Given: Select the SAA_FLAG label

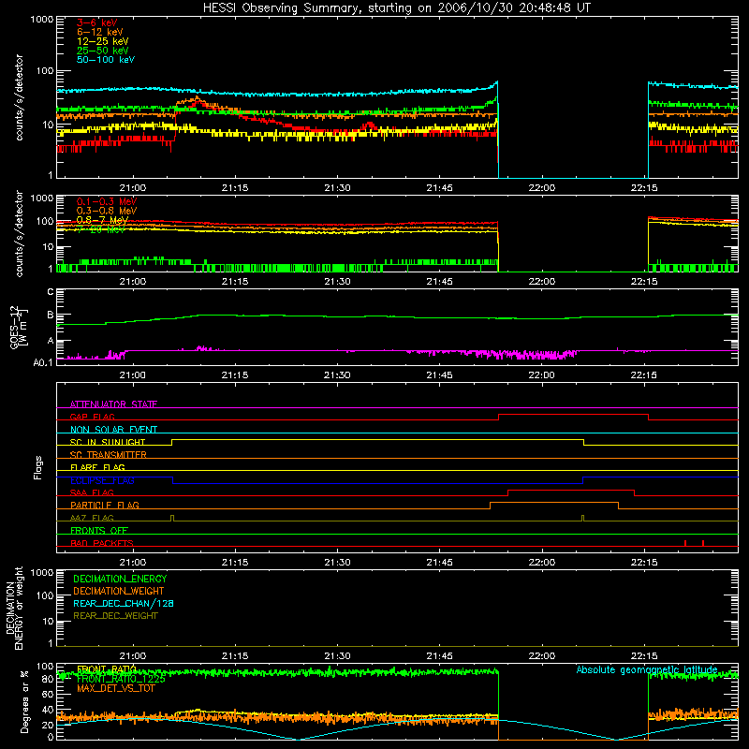Looking at the screenshot, I should (x=92, y=492).
